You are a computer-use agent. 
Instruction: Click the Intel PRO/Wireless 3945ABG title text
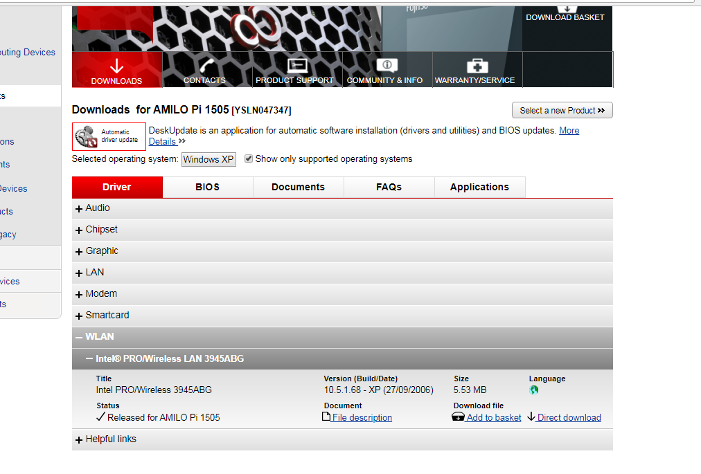click(154, 390)
